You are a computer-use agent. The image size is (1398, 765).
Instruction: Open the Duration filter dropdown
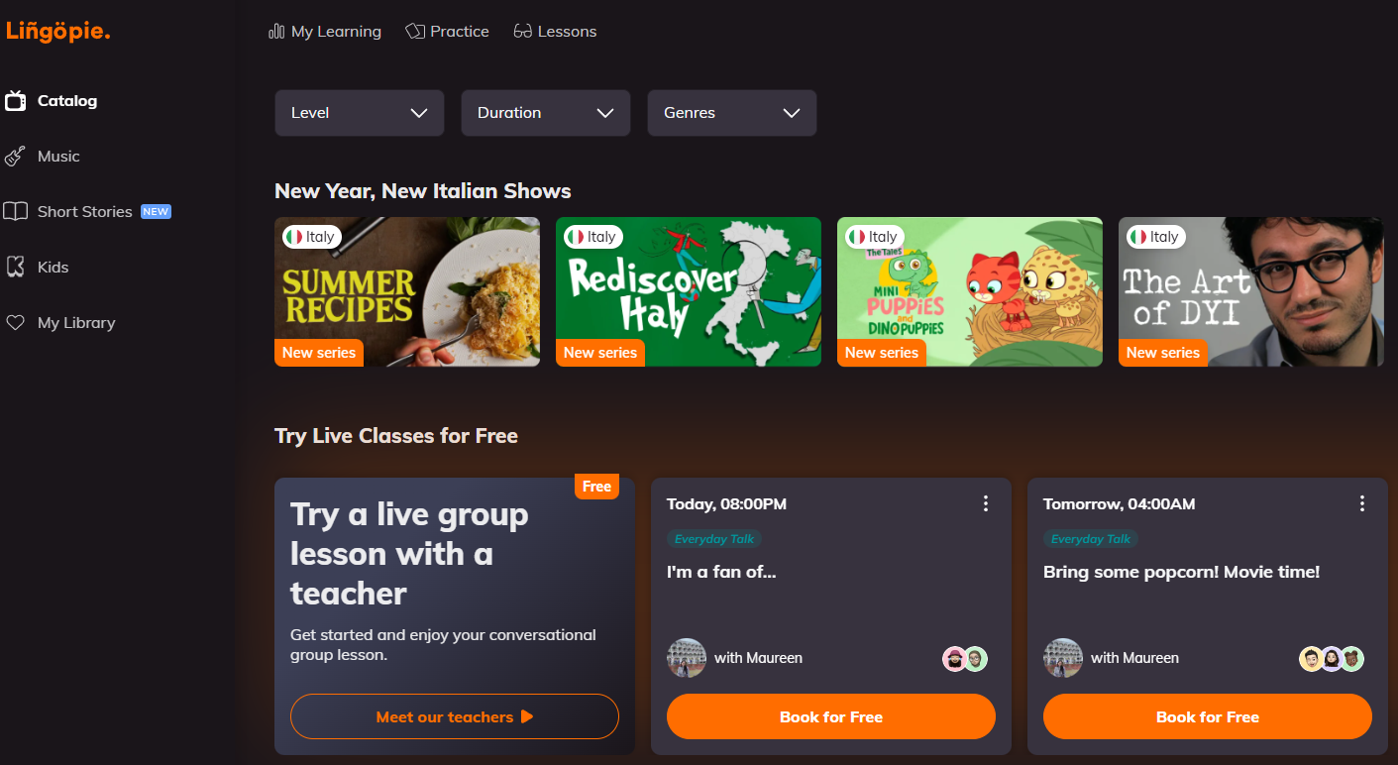click(545, 113)
